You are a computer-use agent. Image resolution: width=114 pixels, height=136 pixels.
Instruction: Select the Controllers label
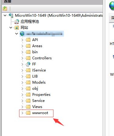coord(42,58)
